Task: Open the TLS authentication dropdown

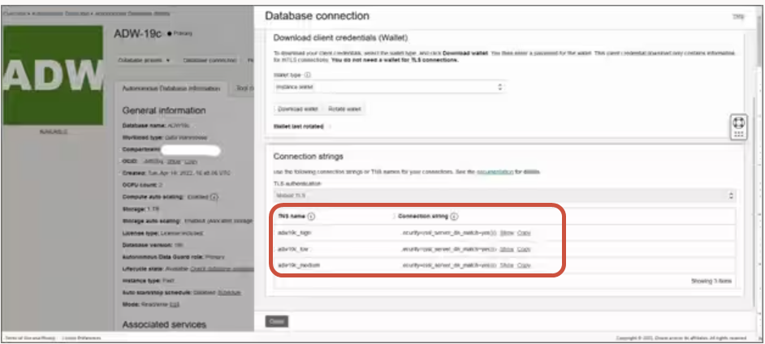Action: coord(504,196)
